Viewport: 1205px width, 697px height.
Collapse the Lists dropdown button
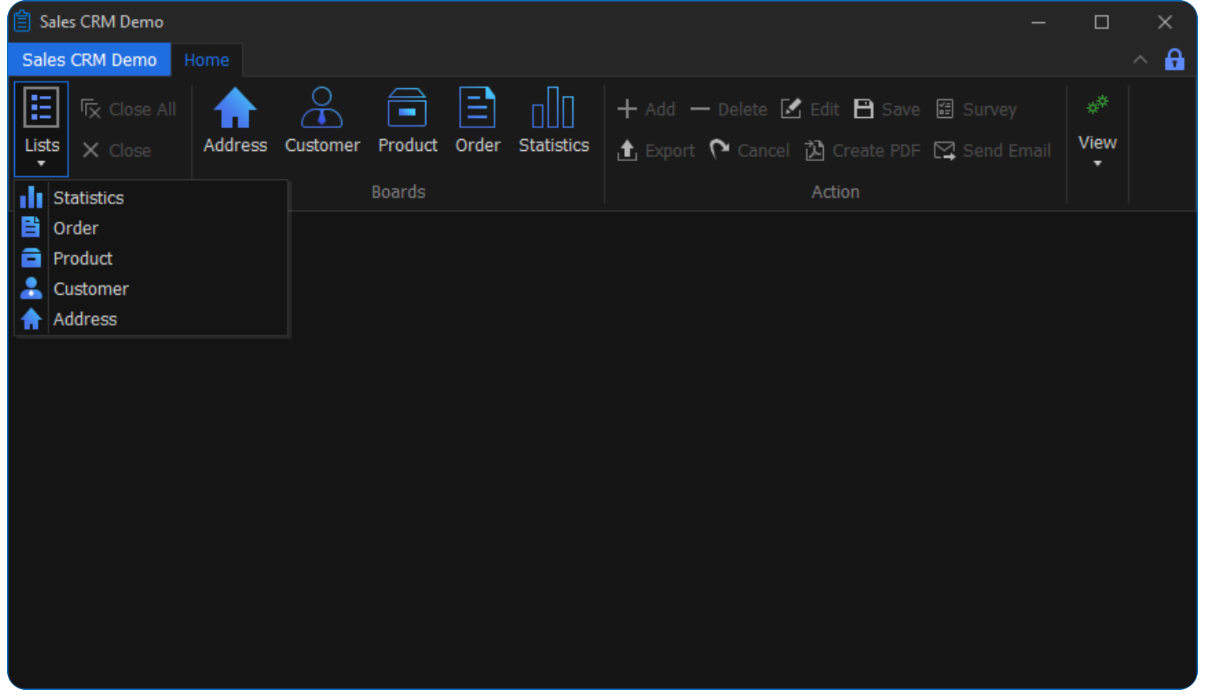pos(42,129)
